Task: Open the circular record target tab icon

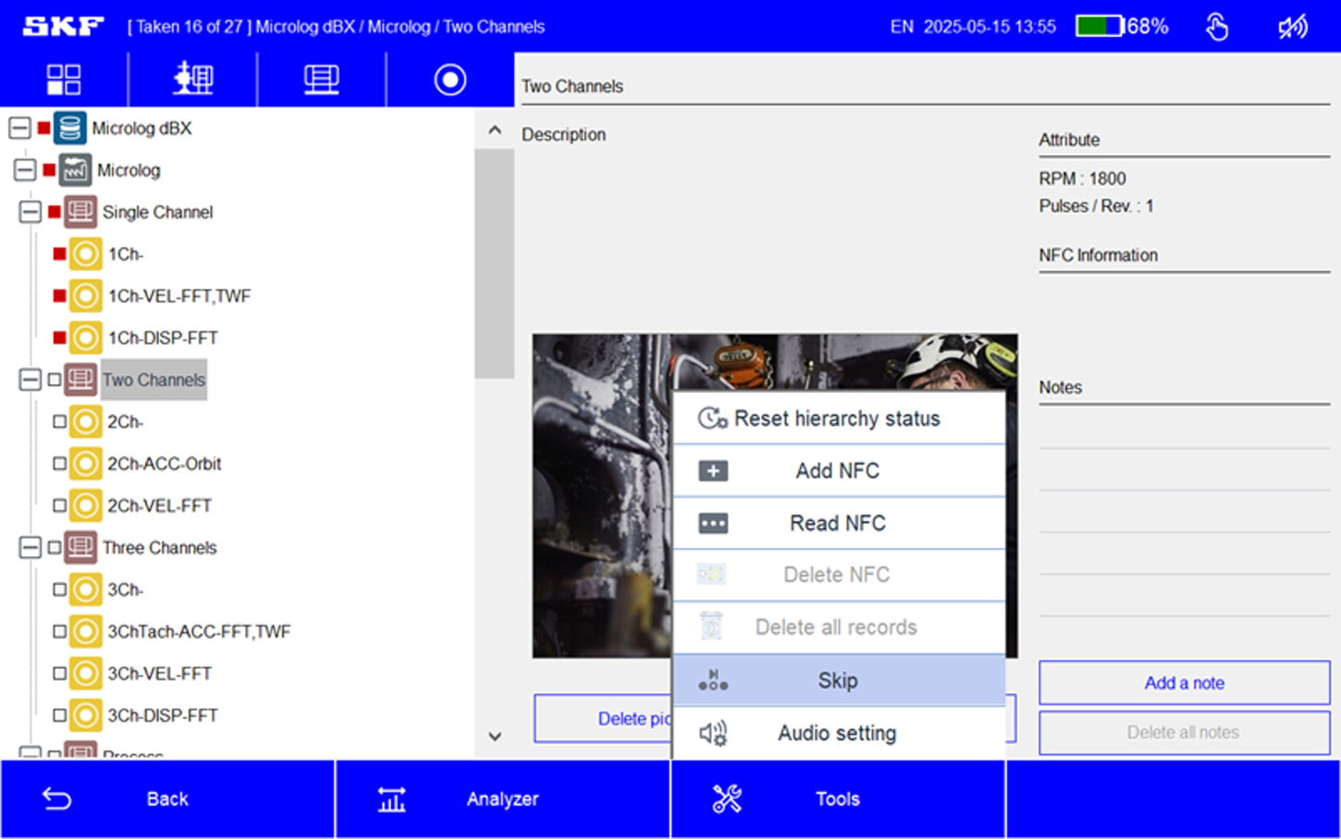Action: click(x=450, y=80)
